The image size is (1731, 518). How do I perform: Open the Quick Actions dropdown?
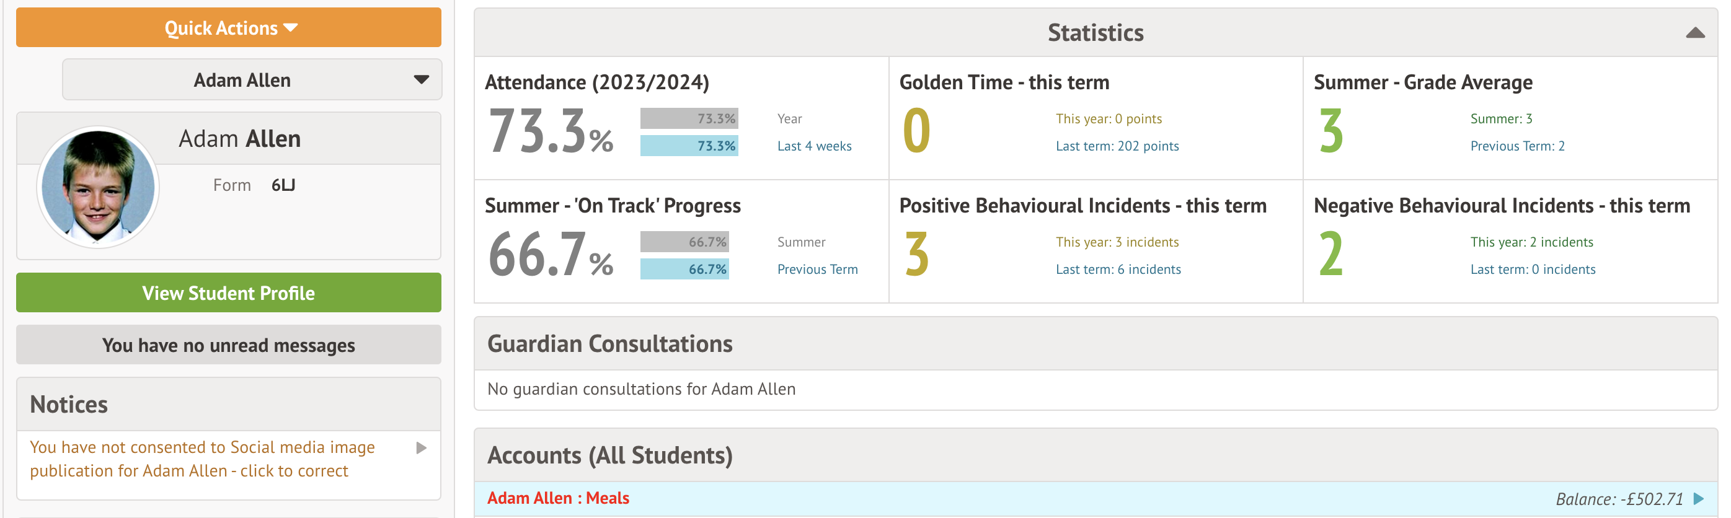point(229,27)
